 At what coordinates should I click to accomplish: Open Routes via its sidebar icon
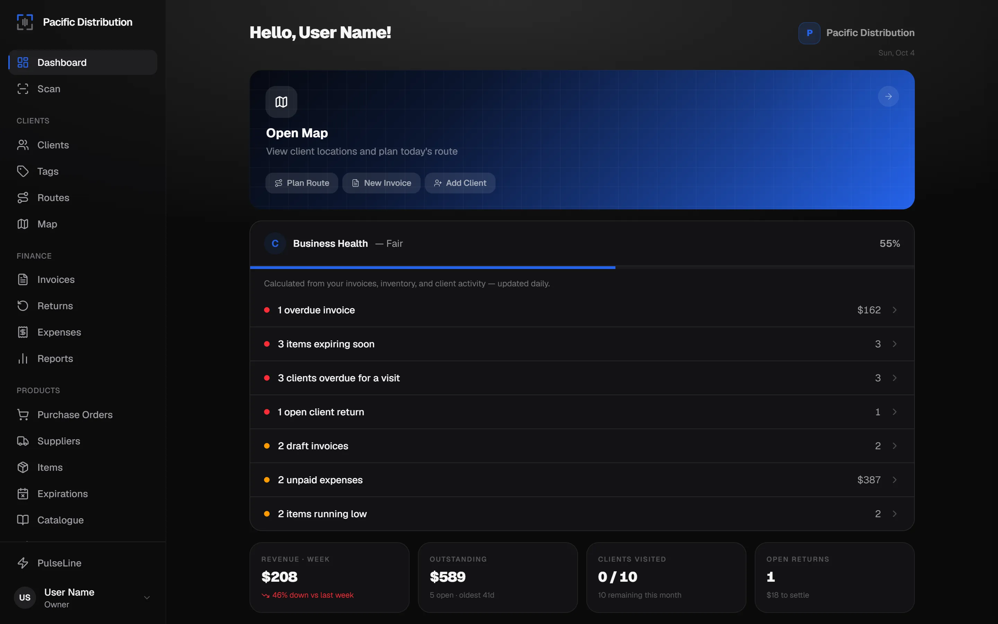23,198
